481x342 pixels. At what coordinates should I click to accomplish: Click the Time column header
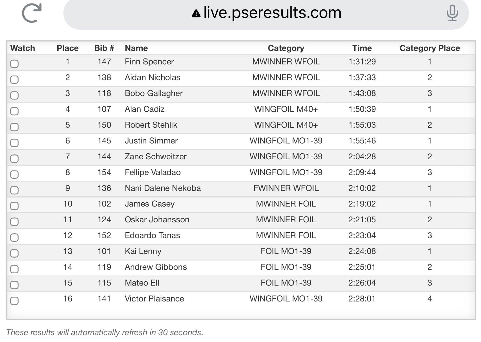(362, 48)
